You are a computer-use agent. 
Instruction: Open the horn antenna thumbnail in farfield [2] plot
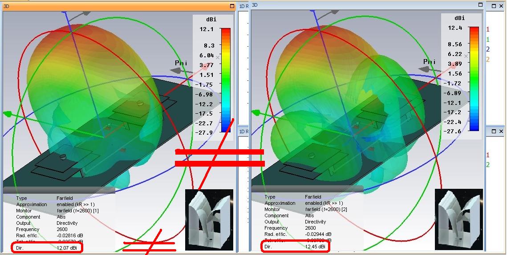pyautogui.click(x=459, y=219)
